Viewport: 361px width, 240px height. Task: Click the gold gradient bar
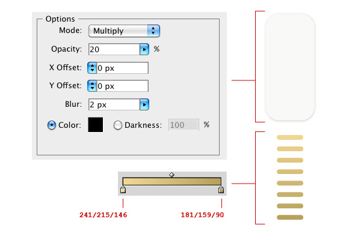click(x=172, y=181)
